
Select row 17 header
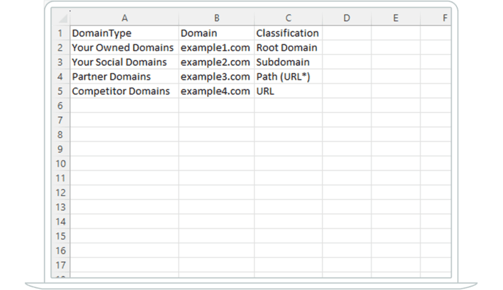pyautogui.click(x=60, y=265)
